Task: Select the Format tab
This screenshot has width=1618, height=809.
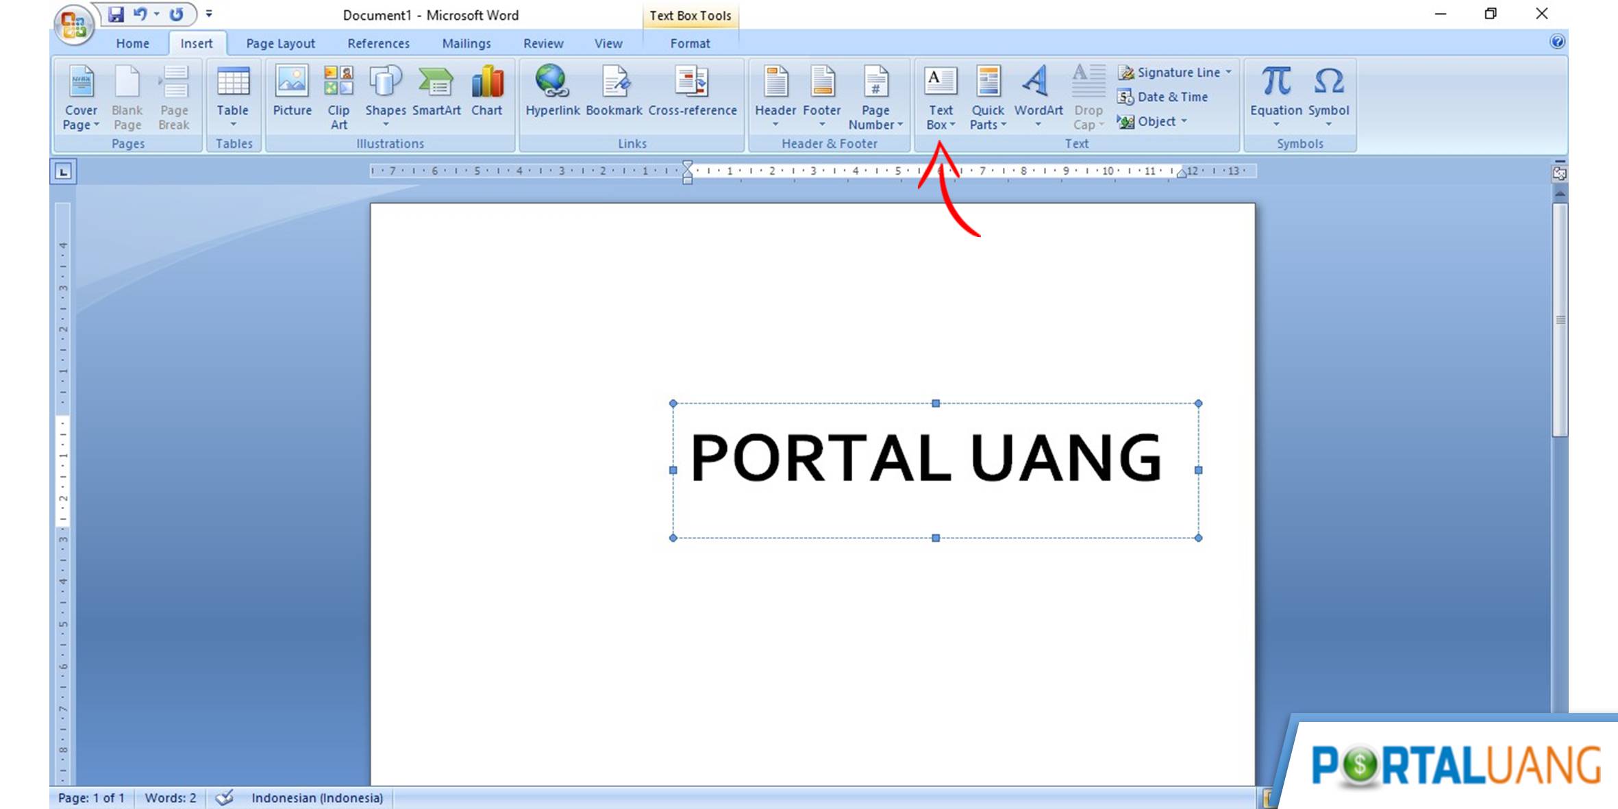Action: pyautogui.click(x=689, y=43)
